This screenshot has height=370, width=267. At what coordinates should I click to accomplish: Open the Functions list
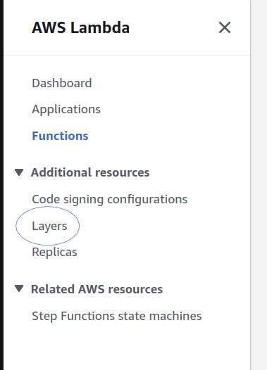[60, 136]
